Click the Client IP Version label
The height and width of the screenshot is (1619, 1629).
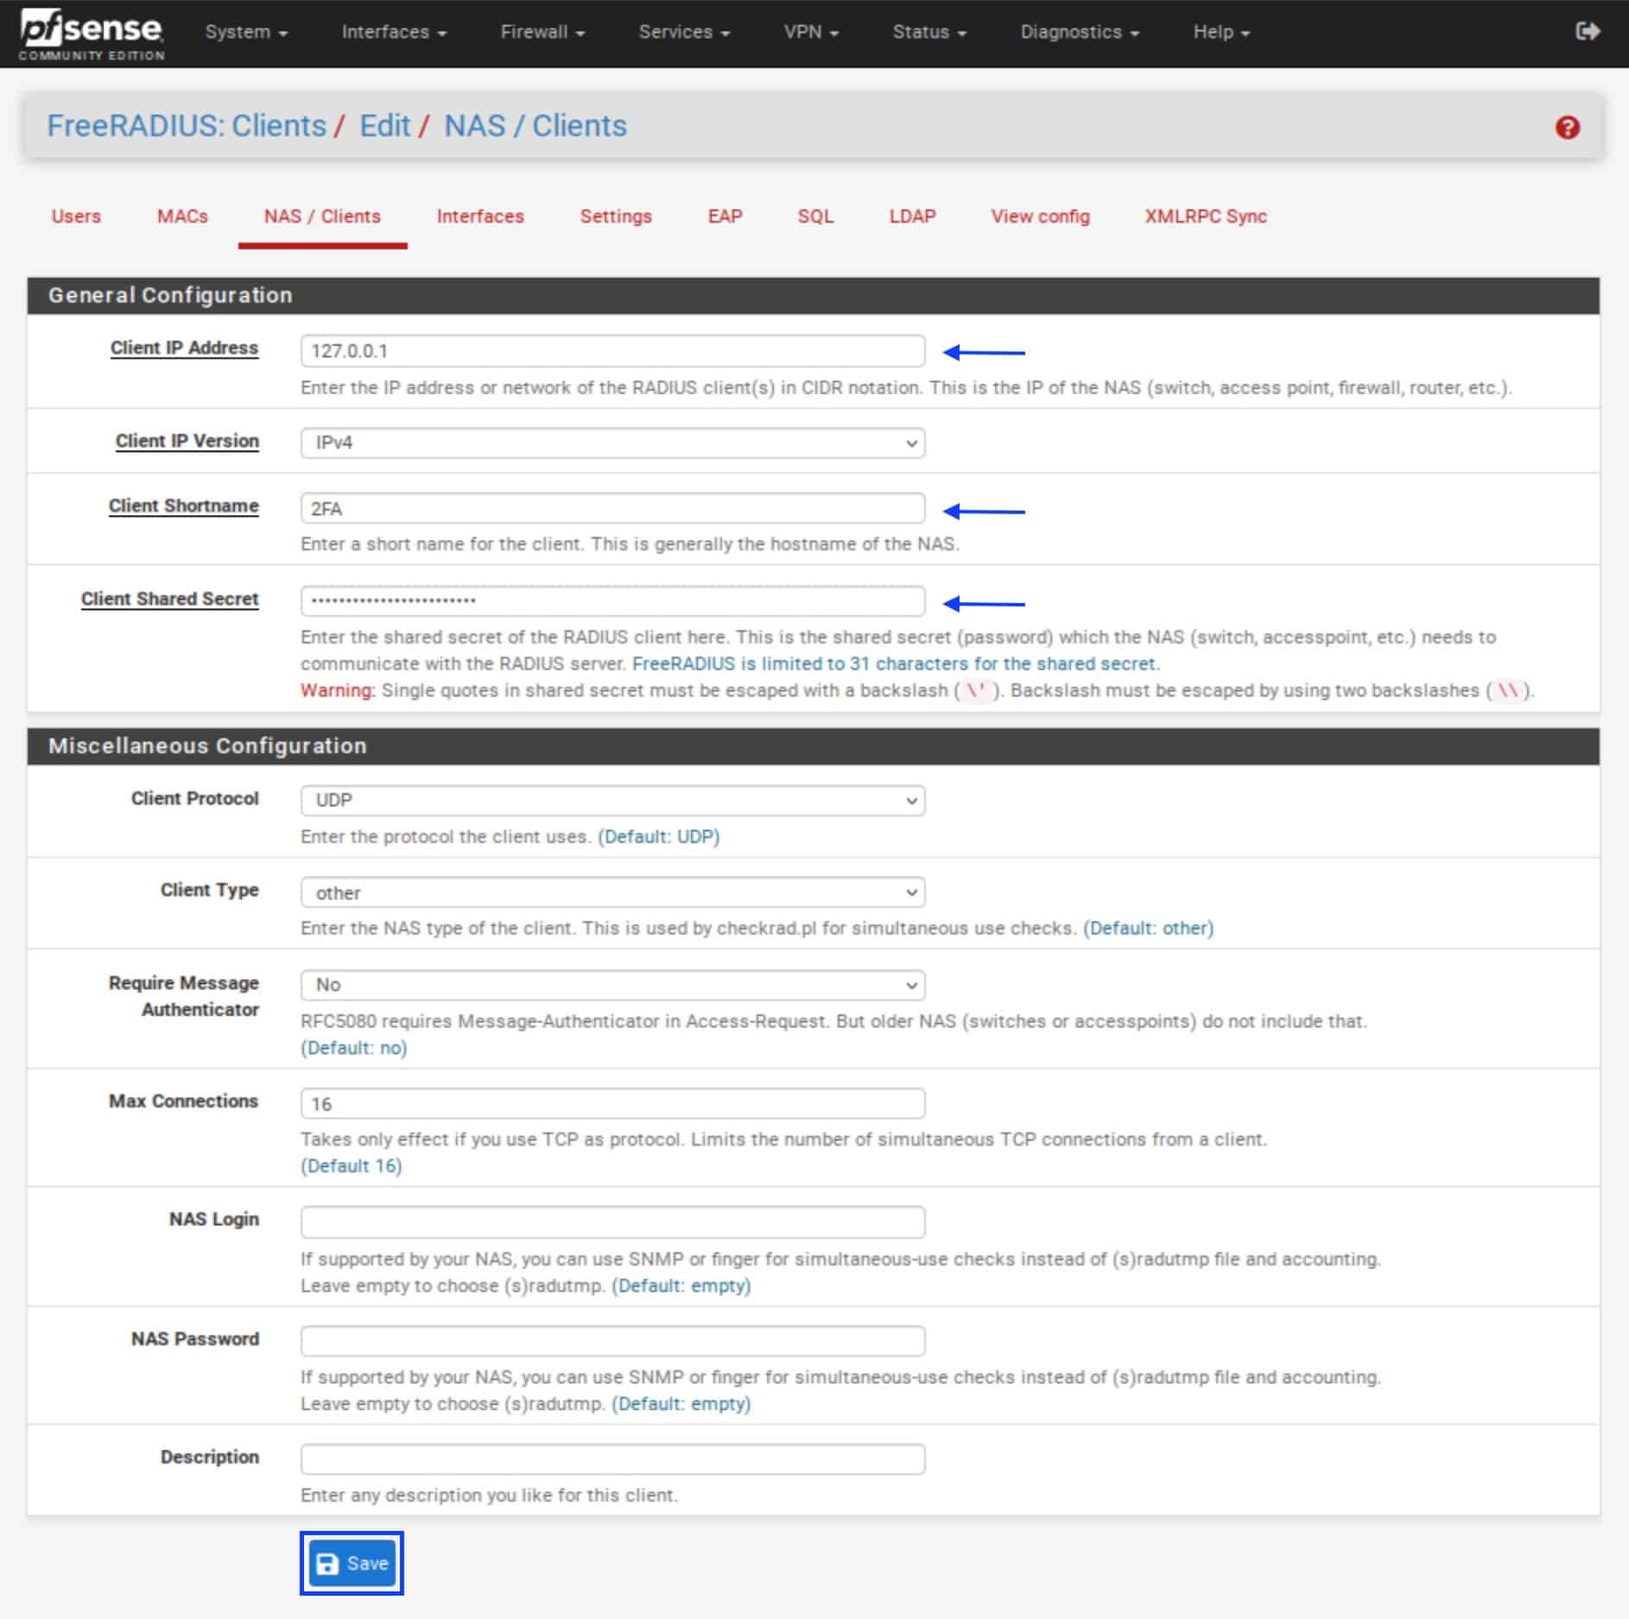[x=187, y=441]
